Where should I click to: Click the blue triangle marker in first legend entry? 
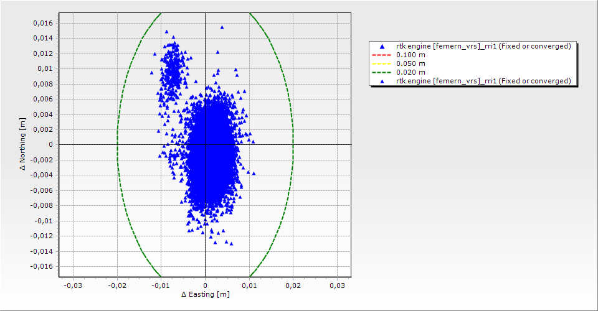tap(381, 46)
